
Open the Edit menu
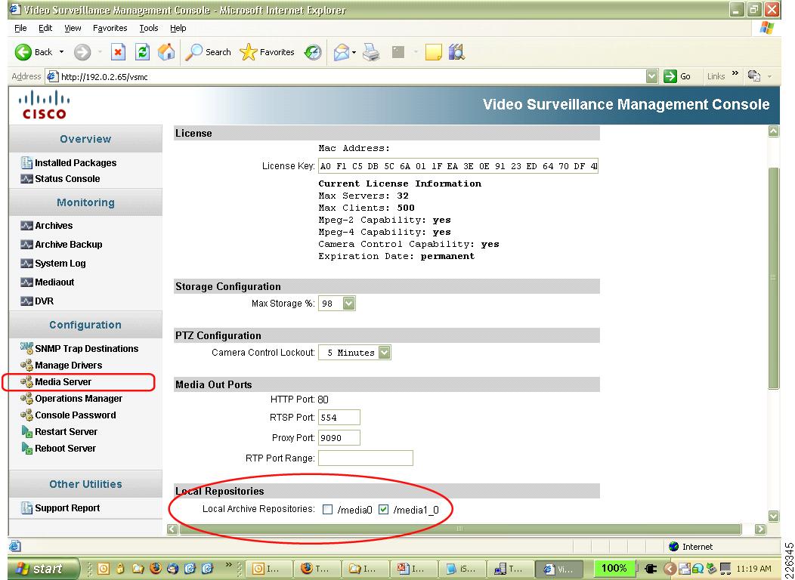[x=45, y=29]
